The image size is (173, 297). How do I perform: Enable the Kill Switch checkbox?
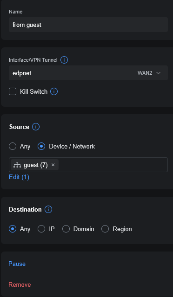(x=13, y=92)
